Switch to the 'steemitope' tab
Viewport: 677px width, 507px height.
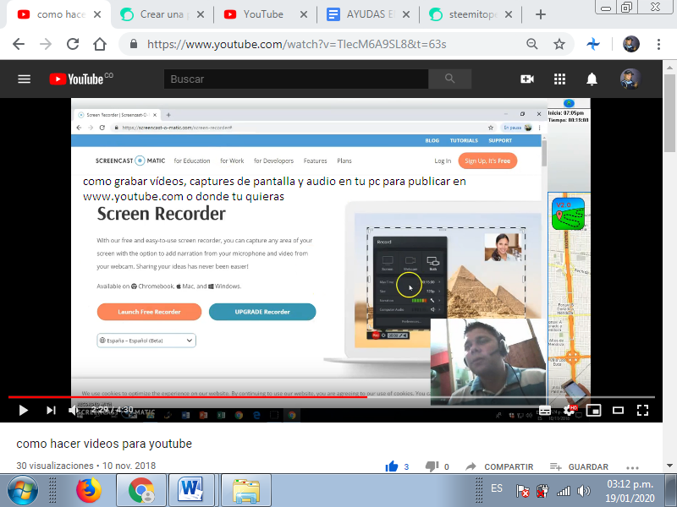tap(471, 14)
